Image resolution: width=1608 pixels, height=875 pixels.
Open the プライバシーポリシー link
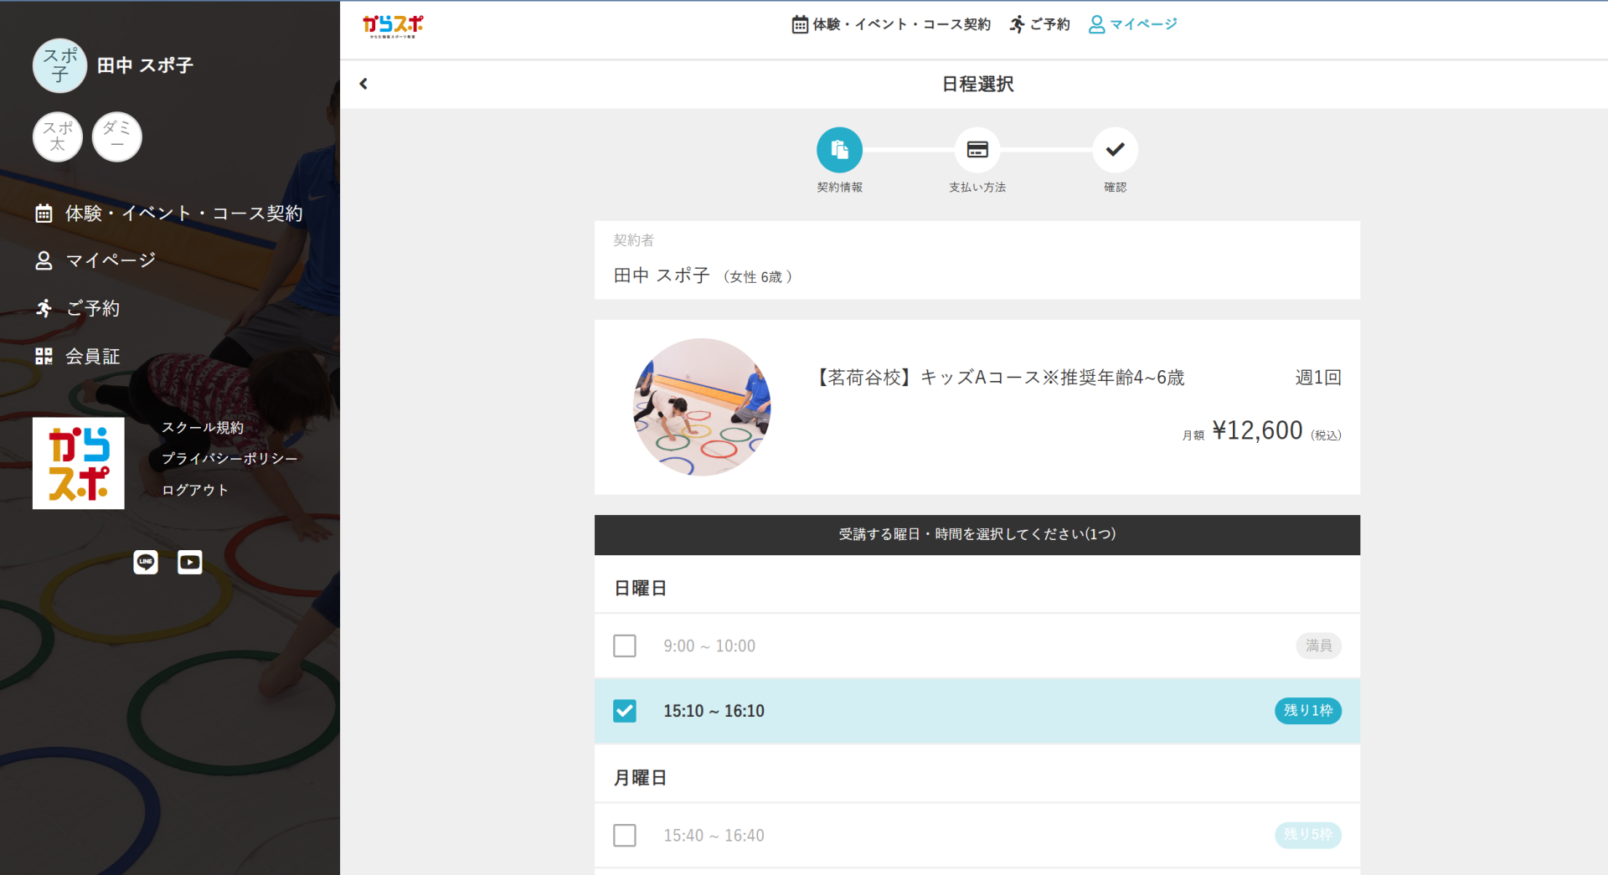[229, 458]
